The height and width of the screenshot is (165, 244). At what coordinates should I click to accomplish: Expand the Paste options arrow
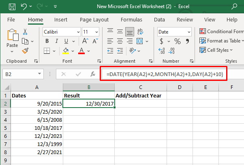(x=12, y=51)
